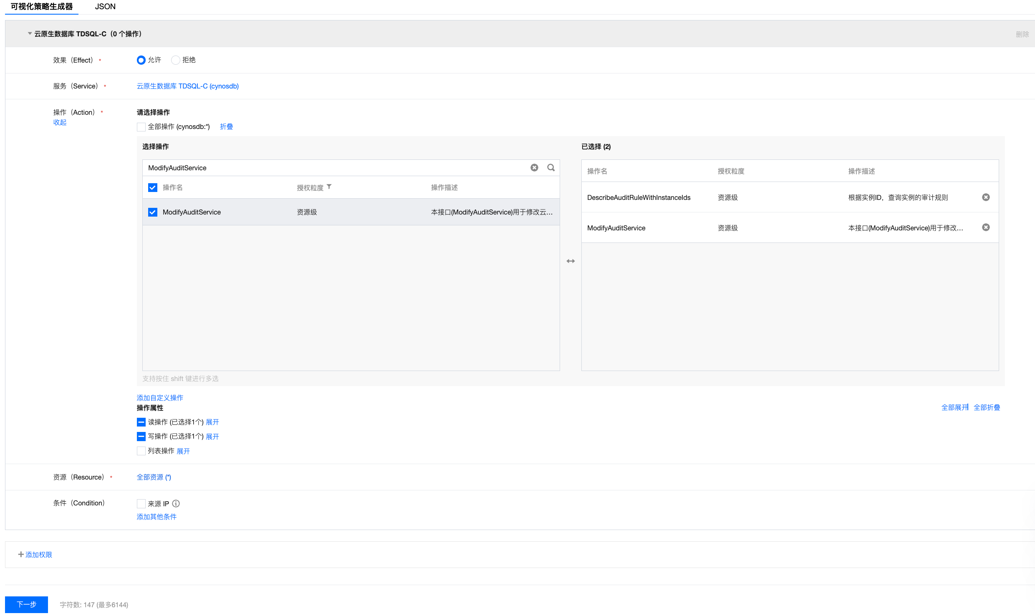Enable the 来源 IP condition checkbox
This screenshot has height=616, width=1035.
(141, 503)
